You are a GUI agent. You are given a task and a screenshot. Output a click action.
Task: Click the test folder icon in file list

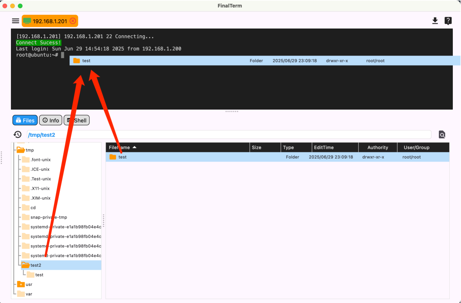point(113,157)
